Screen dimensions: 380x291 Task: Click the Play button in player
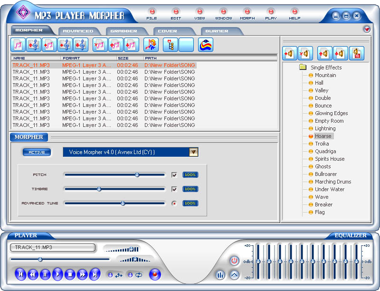click(x=57, y=274)
